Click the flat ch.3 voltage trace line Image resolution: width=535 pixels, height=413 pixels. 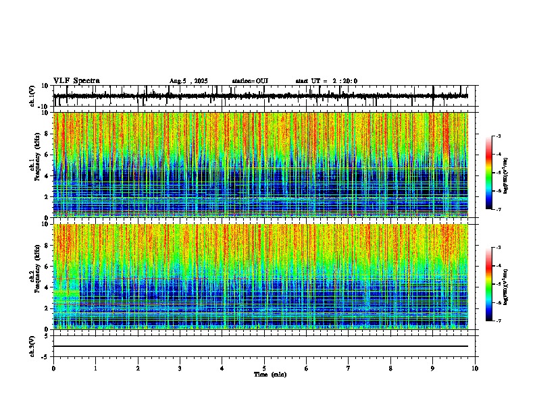tap(261, 346)
